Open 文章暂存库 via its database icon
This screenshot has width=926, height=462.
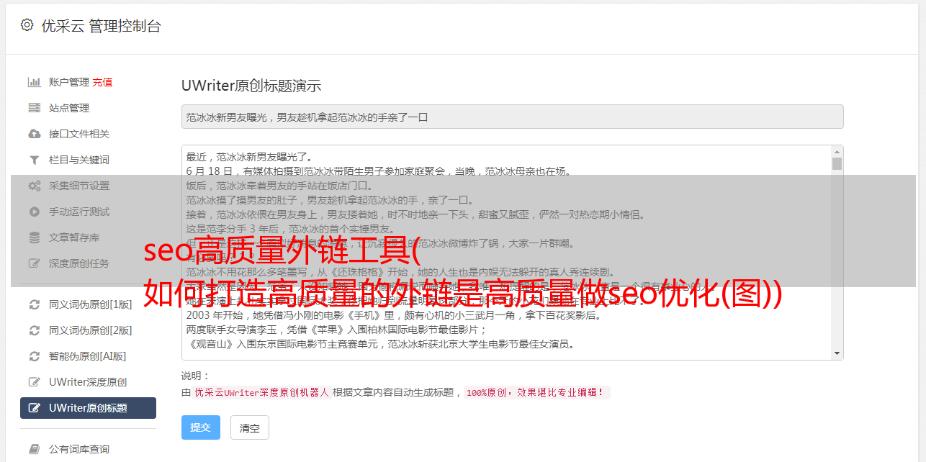tap(34, 237)
